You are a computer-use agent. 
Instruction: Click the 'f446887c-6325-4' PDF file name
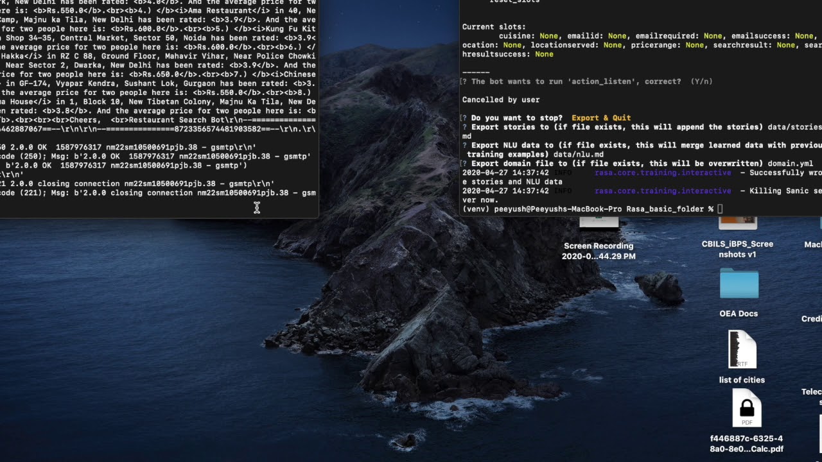click(746, 439)
